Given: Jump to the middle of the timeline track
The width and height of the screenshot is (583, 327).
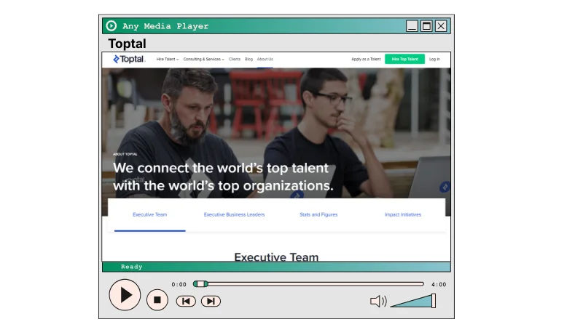Looking at the screenshot, I should tap(308, 284).
